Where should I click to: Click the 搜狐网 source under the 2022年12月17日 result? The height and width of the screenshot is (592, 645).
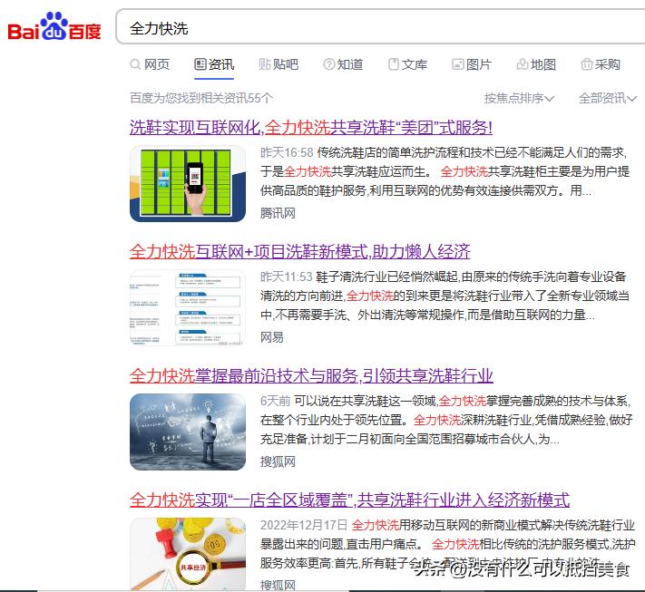click(x=278, y=585)
